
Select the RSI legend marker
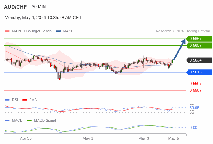click(7, 100)
